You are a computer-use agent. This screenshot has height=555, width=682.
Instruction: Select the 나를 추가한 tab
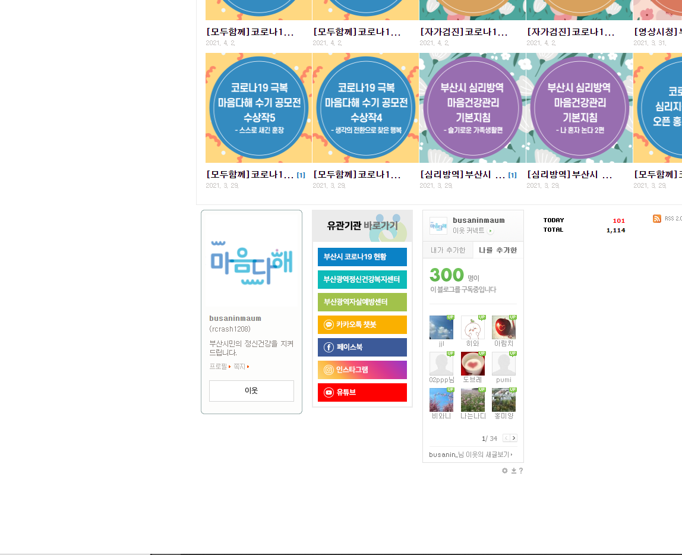click(498, 250)
